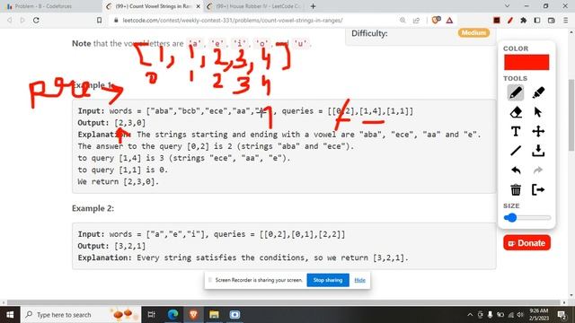
Task: Redo the drawing stroke
Action: click(x=538, y=170)
